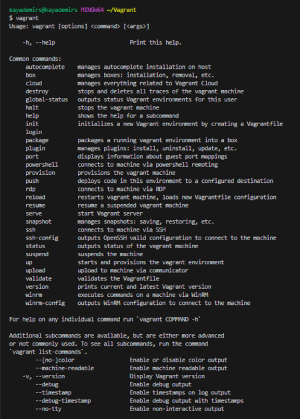
Task: Select the 'global-status' command text
Action: tap(47, 99)
